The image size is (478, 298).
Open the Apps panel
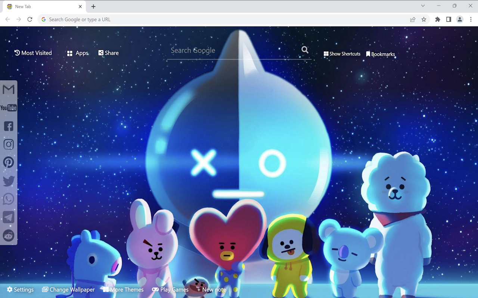[x=77, y=53]
